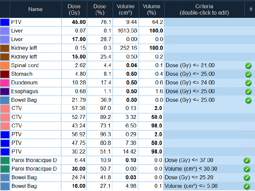Click green checkmark in Duodenum row
The image size is (255, 191).
click(x=248, y=83)
